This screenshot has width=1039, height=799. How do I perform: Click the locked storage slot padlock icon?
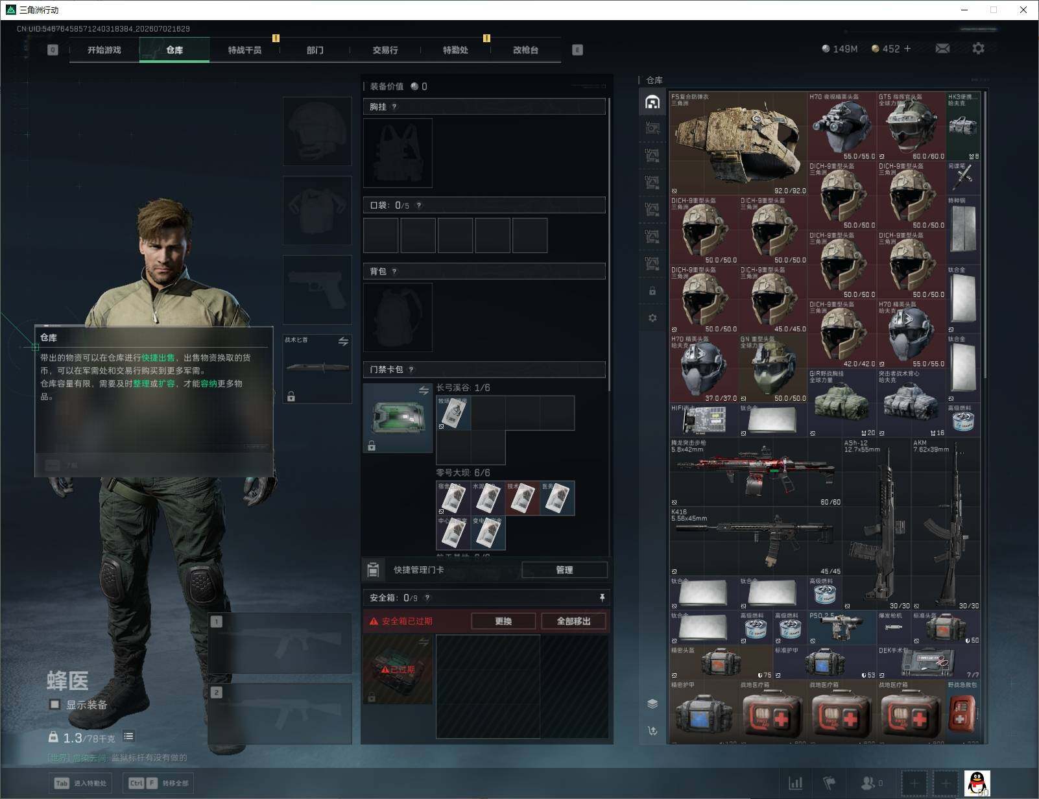coord(652,291)
